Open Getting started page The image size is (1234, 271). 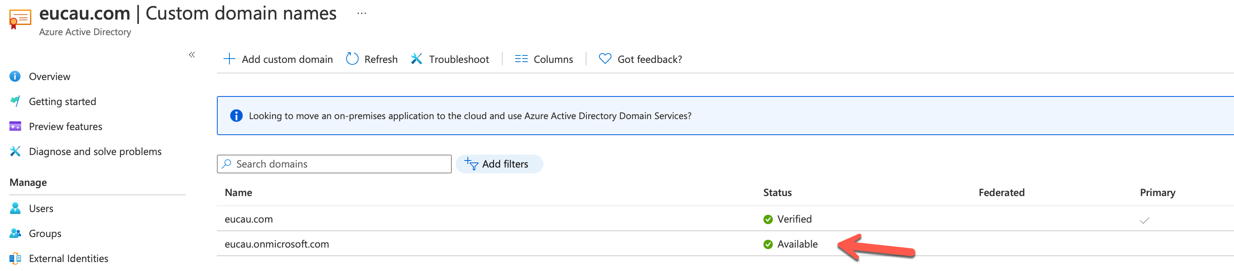pos(62,101)
